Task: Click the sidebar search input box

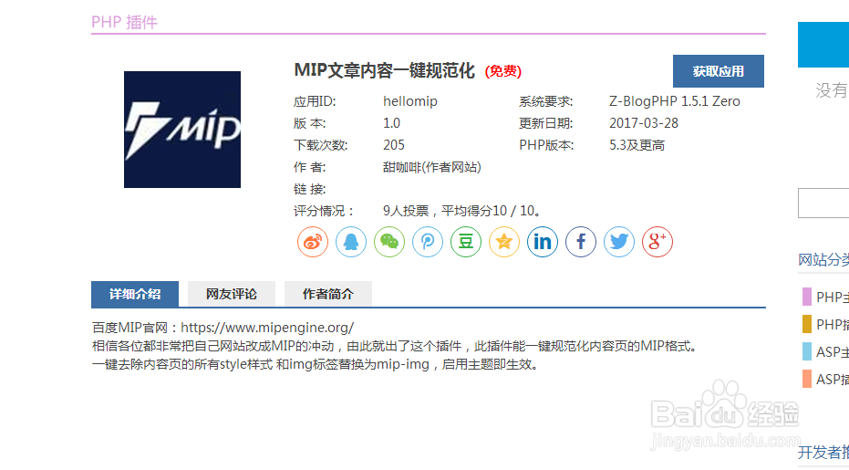Action: point(823,203)
